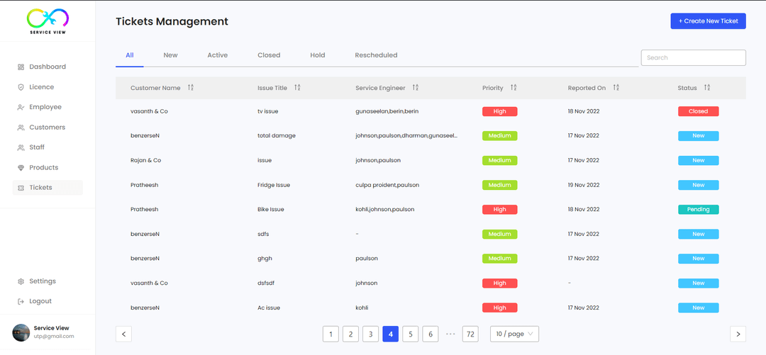The width and height of the screenshot is (766, 355).
Task: Open the 10 / page dropdown
Action: 514,334
